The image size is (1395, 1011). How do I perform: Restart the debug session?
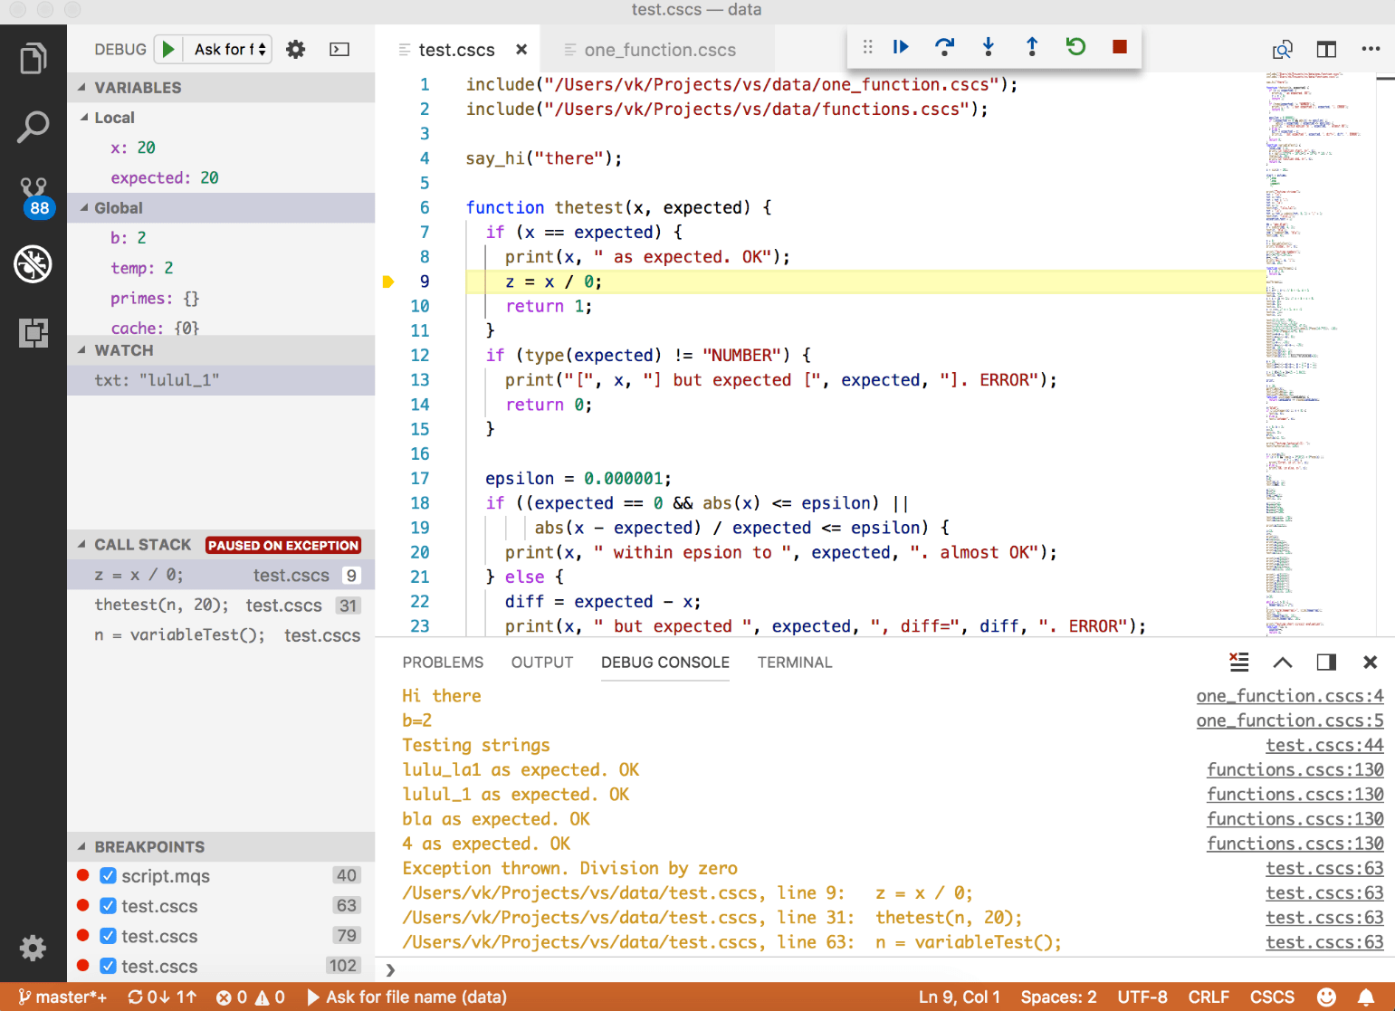pos(1075,46)
